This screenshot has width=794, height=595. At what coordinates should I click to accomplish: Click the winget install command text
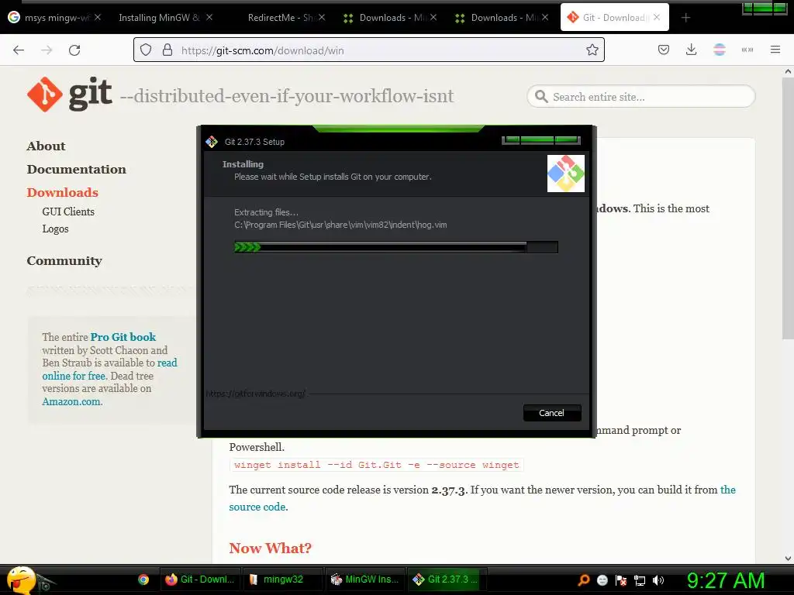(376, 465)
